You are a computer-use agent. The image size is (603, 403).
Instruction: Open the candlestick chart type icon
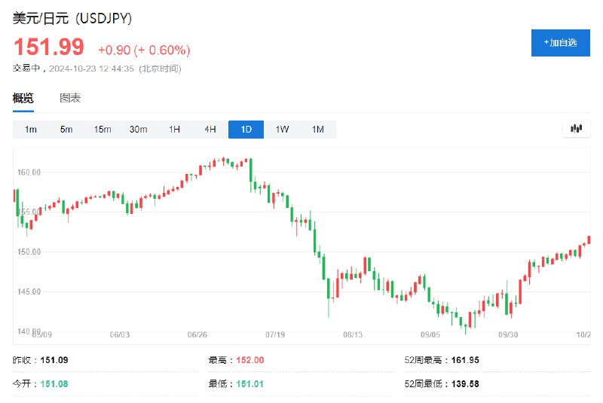[576, 129]
